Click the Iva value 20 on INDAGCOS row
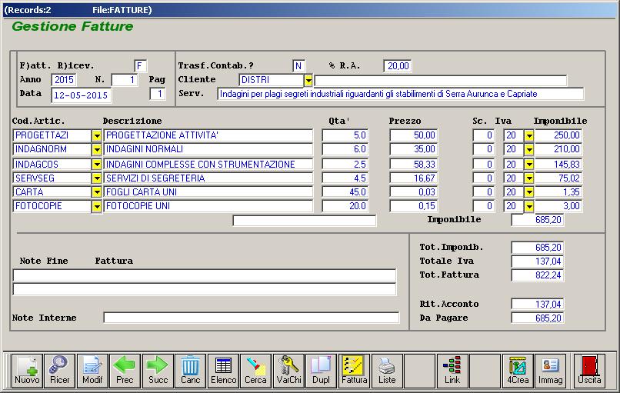 click(513, 165)
